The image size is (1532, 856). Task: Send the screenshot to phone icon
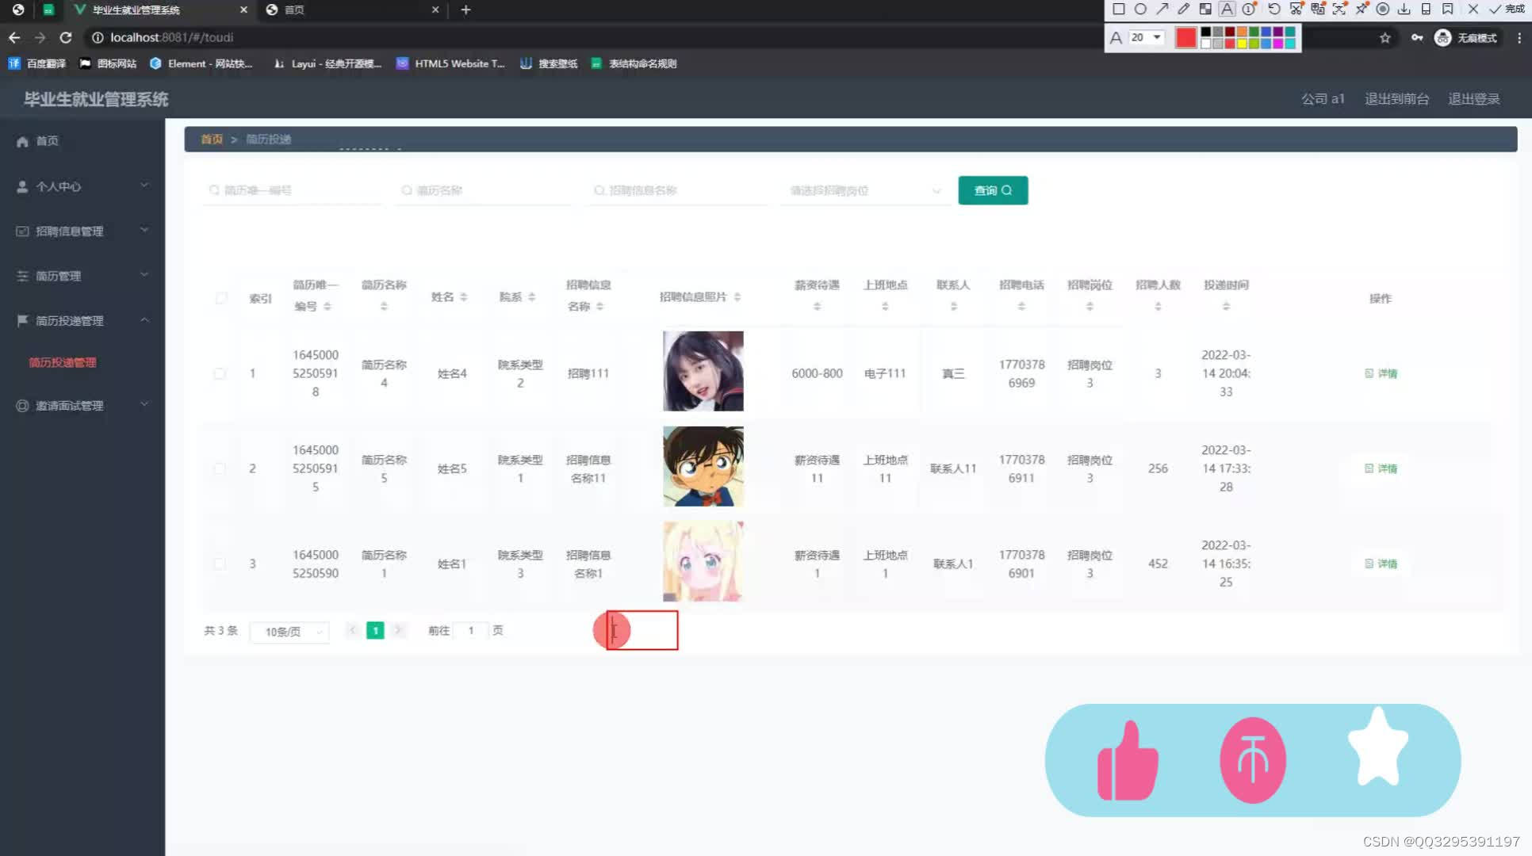point(1426,10)
